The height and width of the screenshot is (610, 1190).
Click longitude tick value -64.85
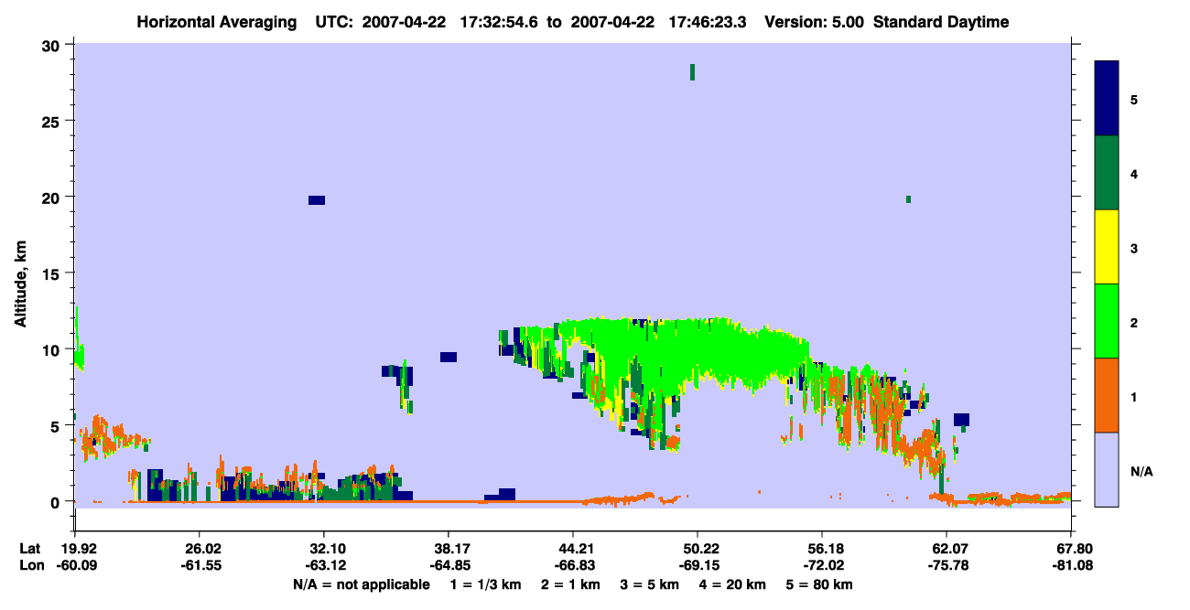pyautogui.click(x=449, y=565)
